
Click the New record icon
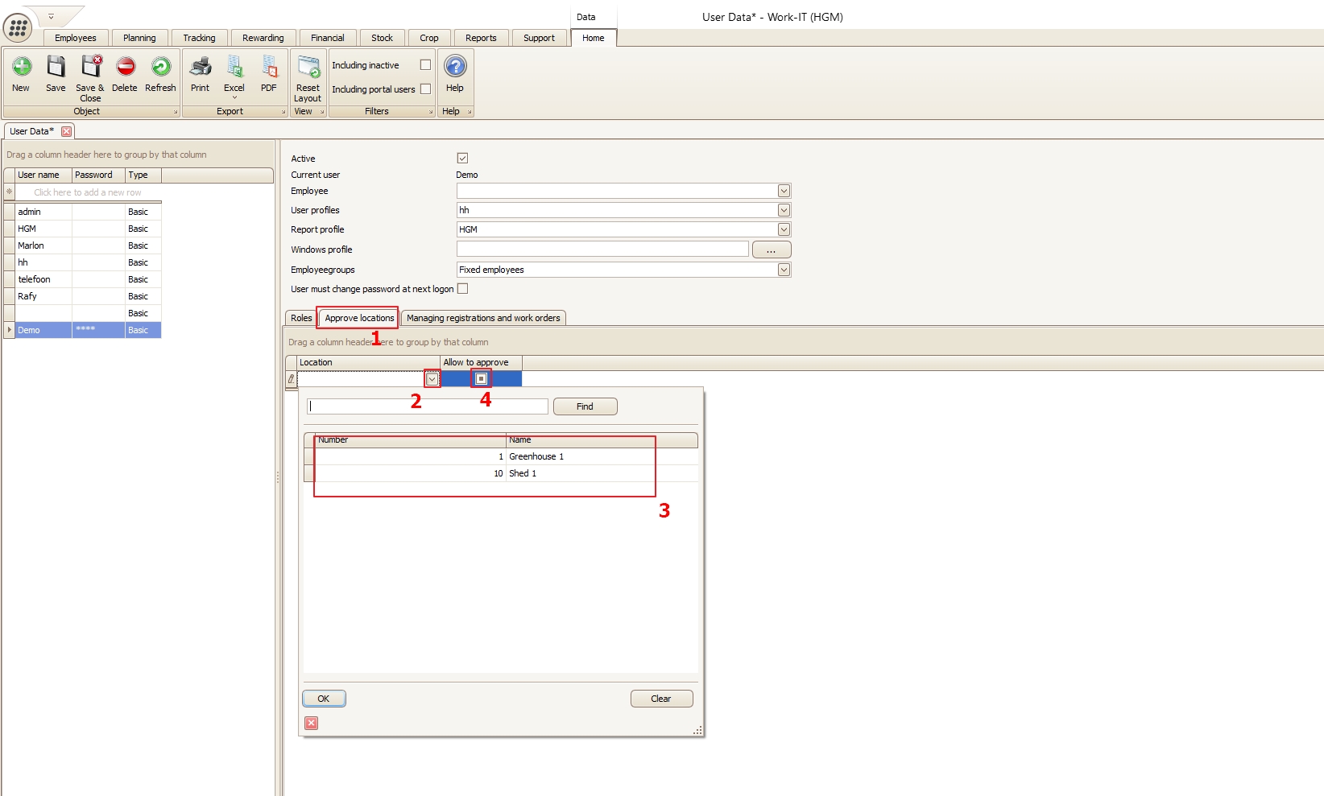point(22,67)
